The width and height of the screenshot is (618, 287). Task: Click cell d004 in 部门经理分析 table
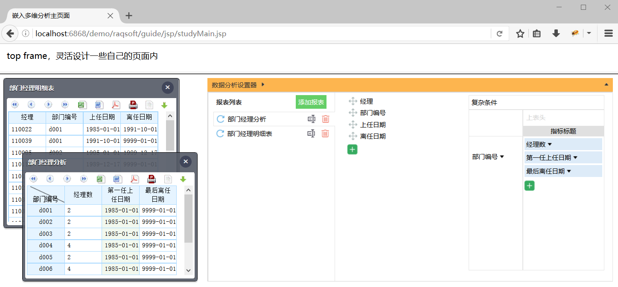(x=46, y=245)
